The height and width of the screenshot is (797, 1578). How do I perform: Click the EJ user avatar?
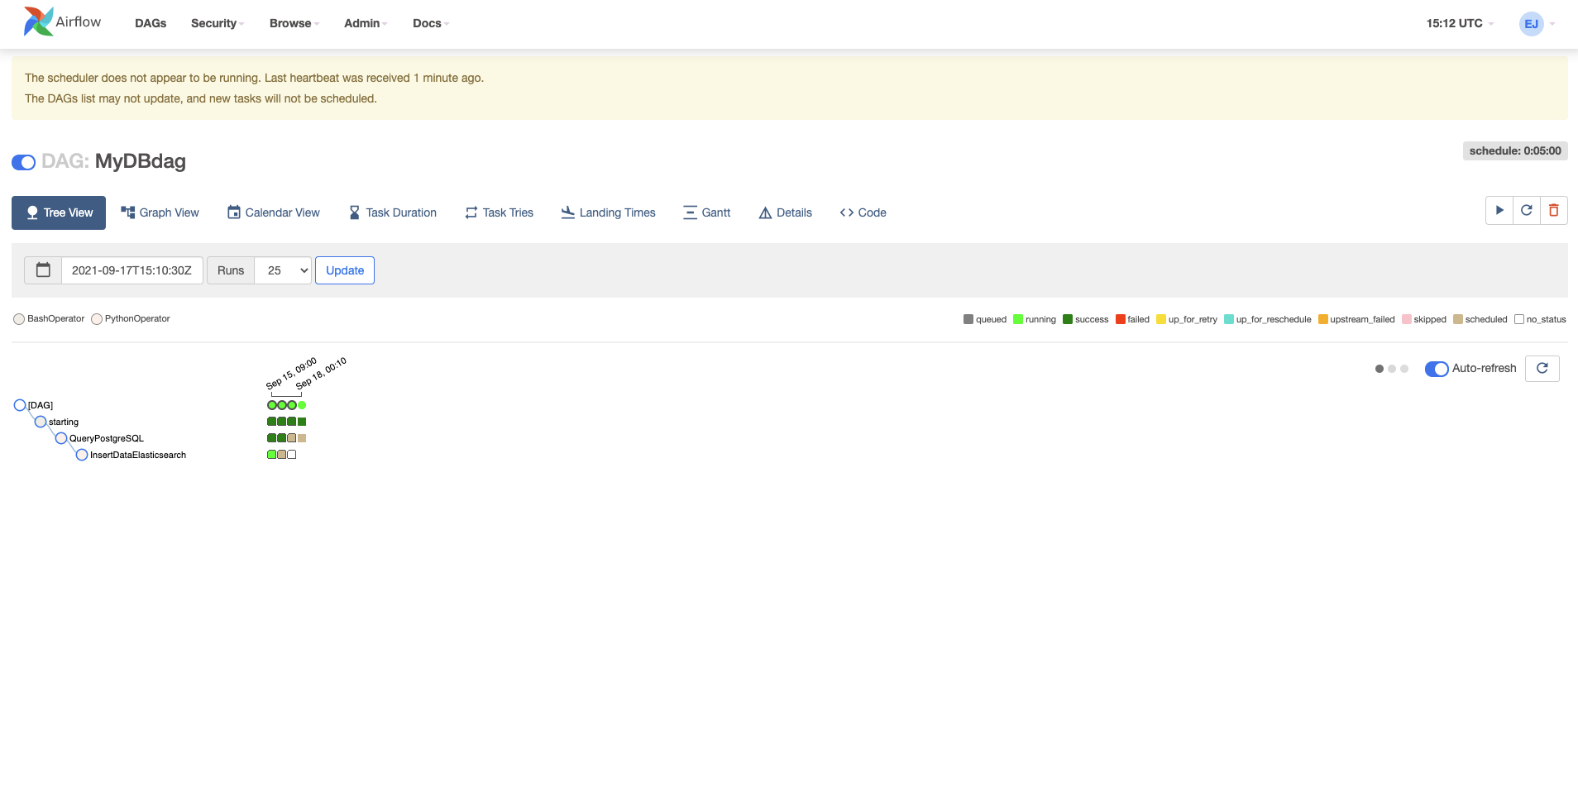coord(1532,23)
